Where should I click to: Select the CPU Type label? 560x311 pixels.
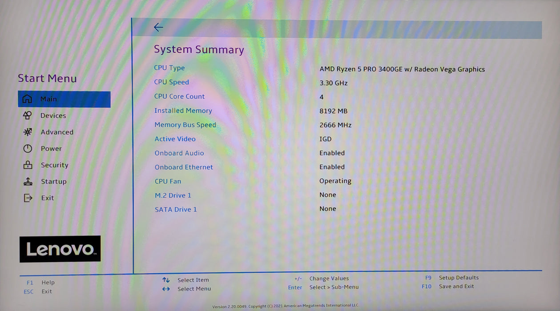point(169,68)
